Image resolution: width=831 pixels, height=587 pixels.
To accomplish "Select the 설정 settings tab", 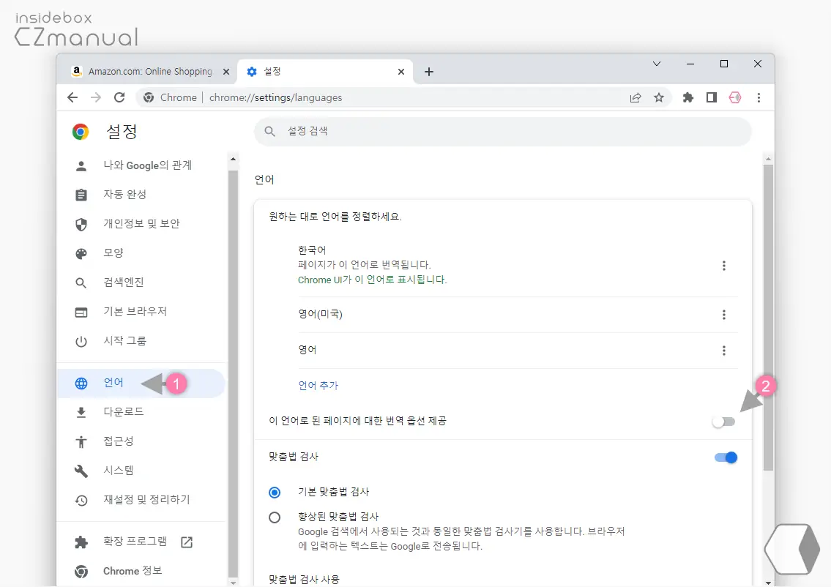I will (x=325, y=72).
